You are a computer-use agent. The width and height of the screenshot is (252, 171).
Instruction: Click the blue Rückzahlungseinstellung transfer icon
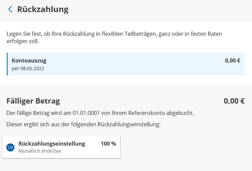click(x=10, y=147)
